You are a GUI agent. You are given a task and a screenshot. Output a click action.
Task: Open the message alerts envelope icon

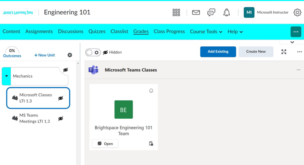196,12
